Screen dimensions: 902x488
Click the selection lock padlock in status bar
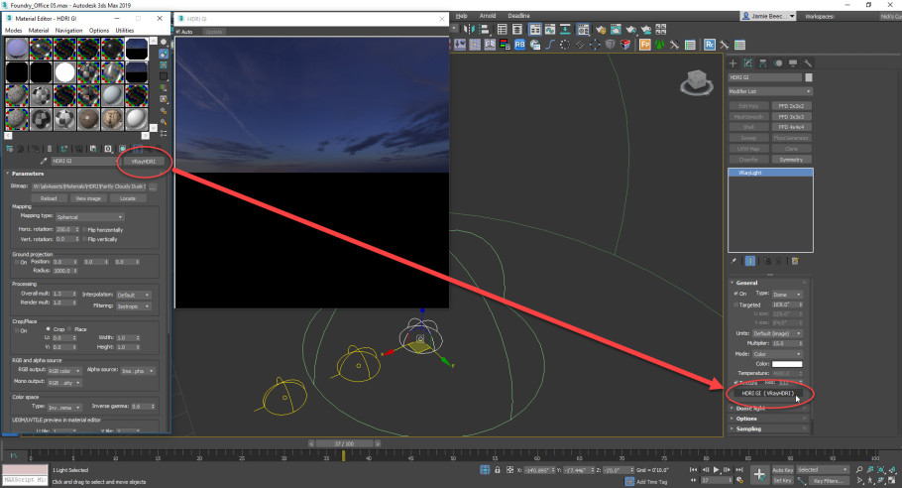click(x=498, y=470)
